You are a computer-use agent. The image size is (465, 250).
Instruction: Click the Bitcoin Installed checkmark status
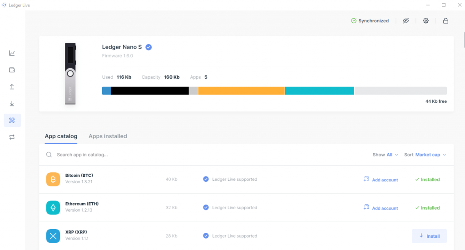click(x=427, y=180)
